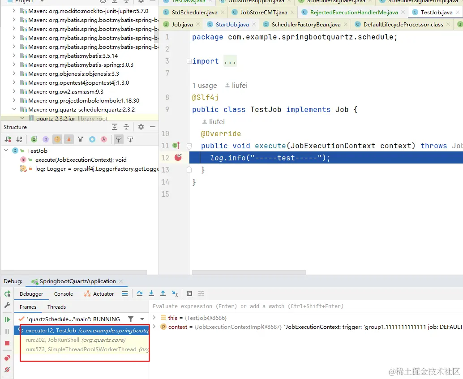
Task: Toggle Autoscroll to Source in Structure
Action: pos(118,139)
